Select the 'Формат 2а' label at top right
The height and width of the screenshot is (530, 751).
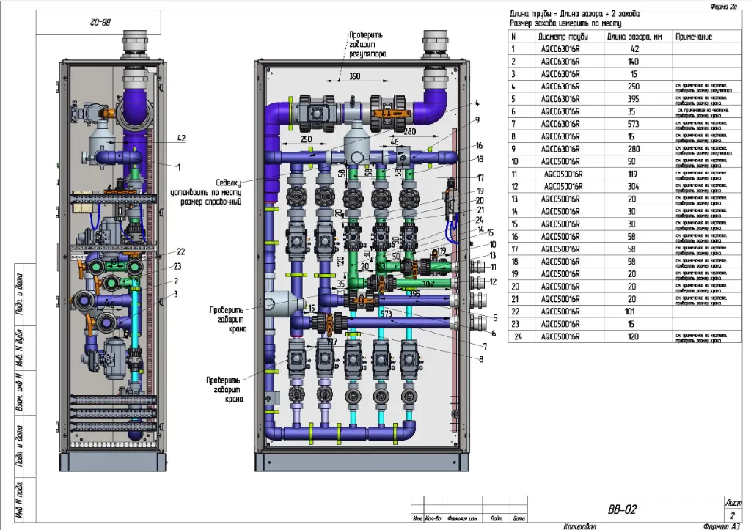[x=723, y=6]
